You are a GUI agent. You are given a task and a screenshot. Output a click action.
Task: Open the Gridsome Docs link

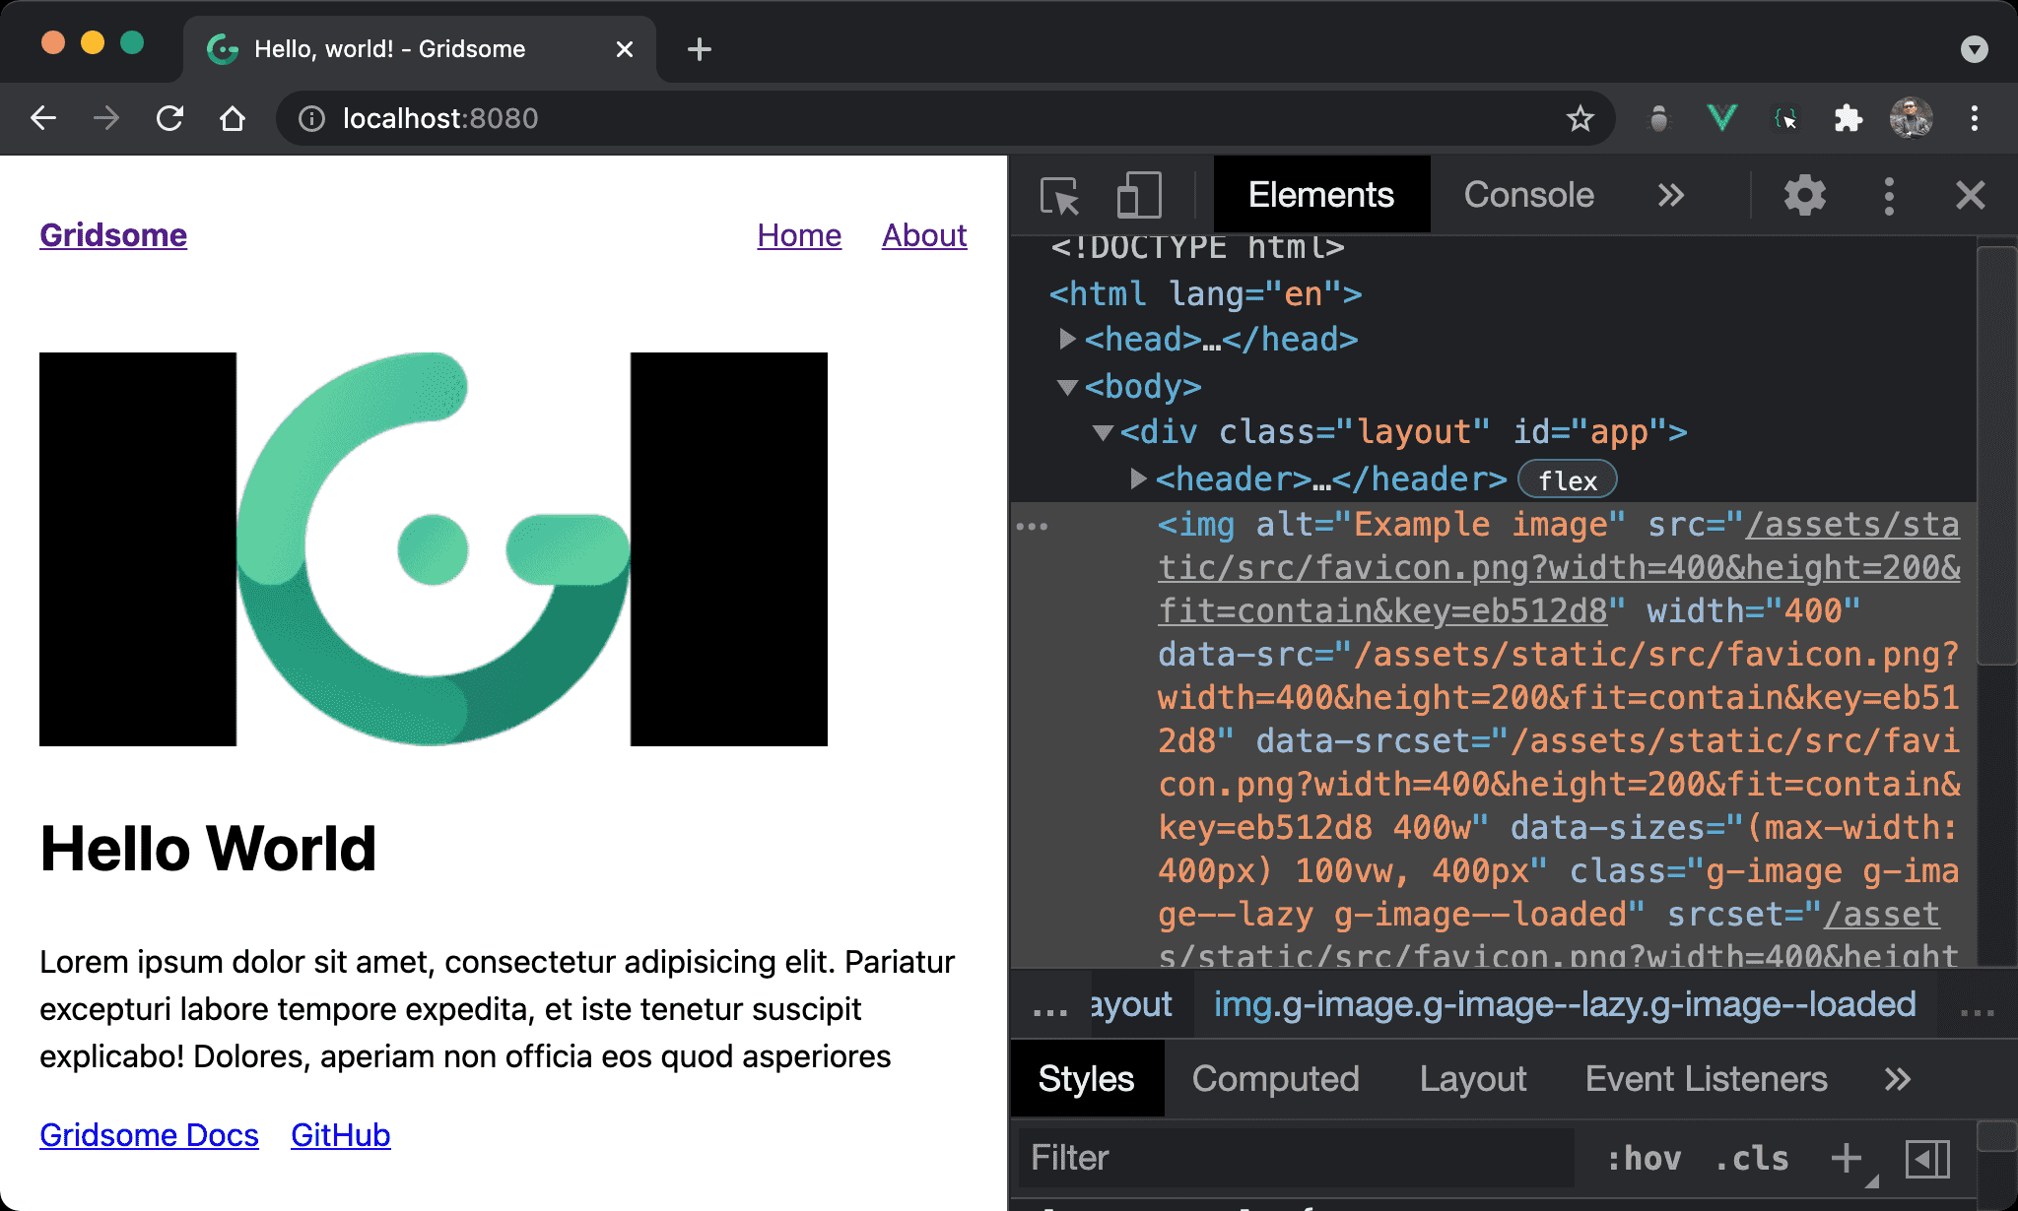pyautogui.click(x=149, y=1135)
